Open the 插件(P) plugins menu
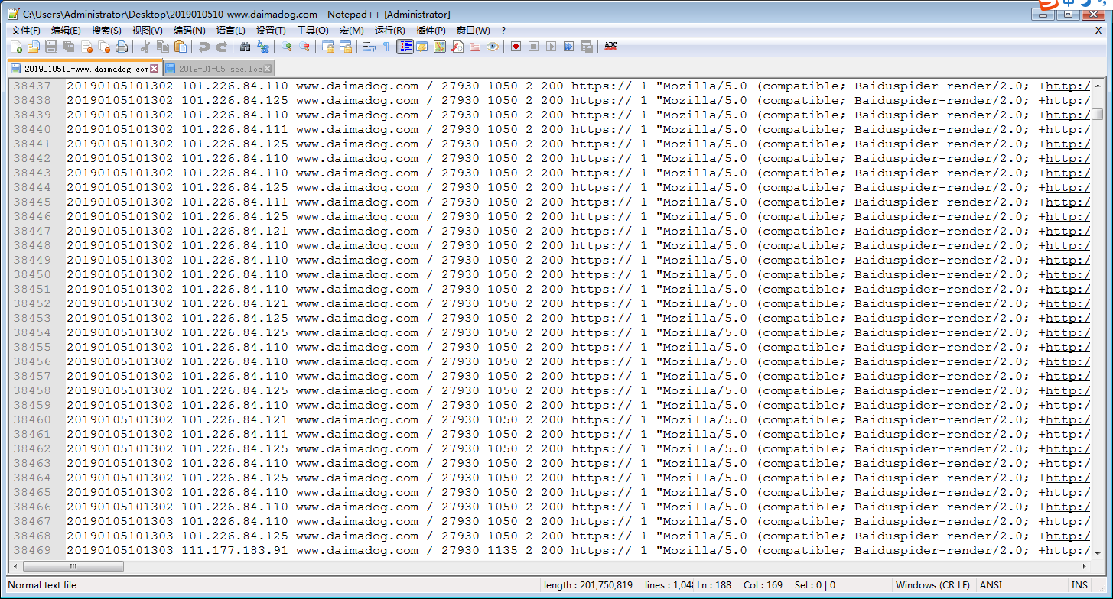This screenshot has width=1113, height=599. tap(431, 31)
